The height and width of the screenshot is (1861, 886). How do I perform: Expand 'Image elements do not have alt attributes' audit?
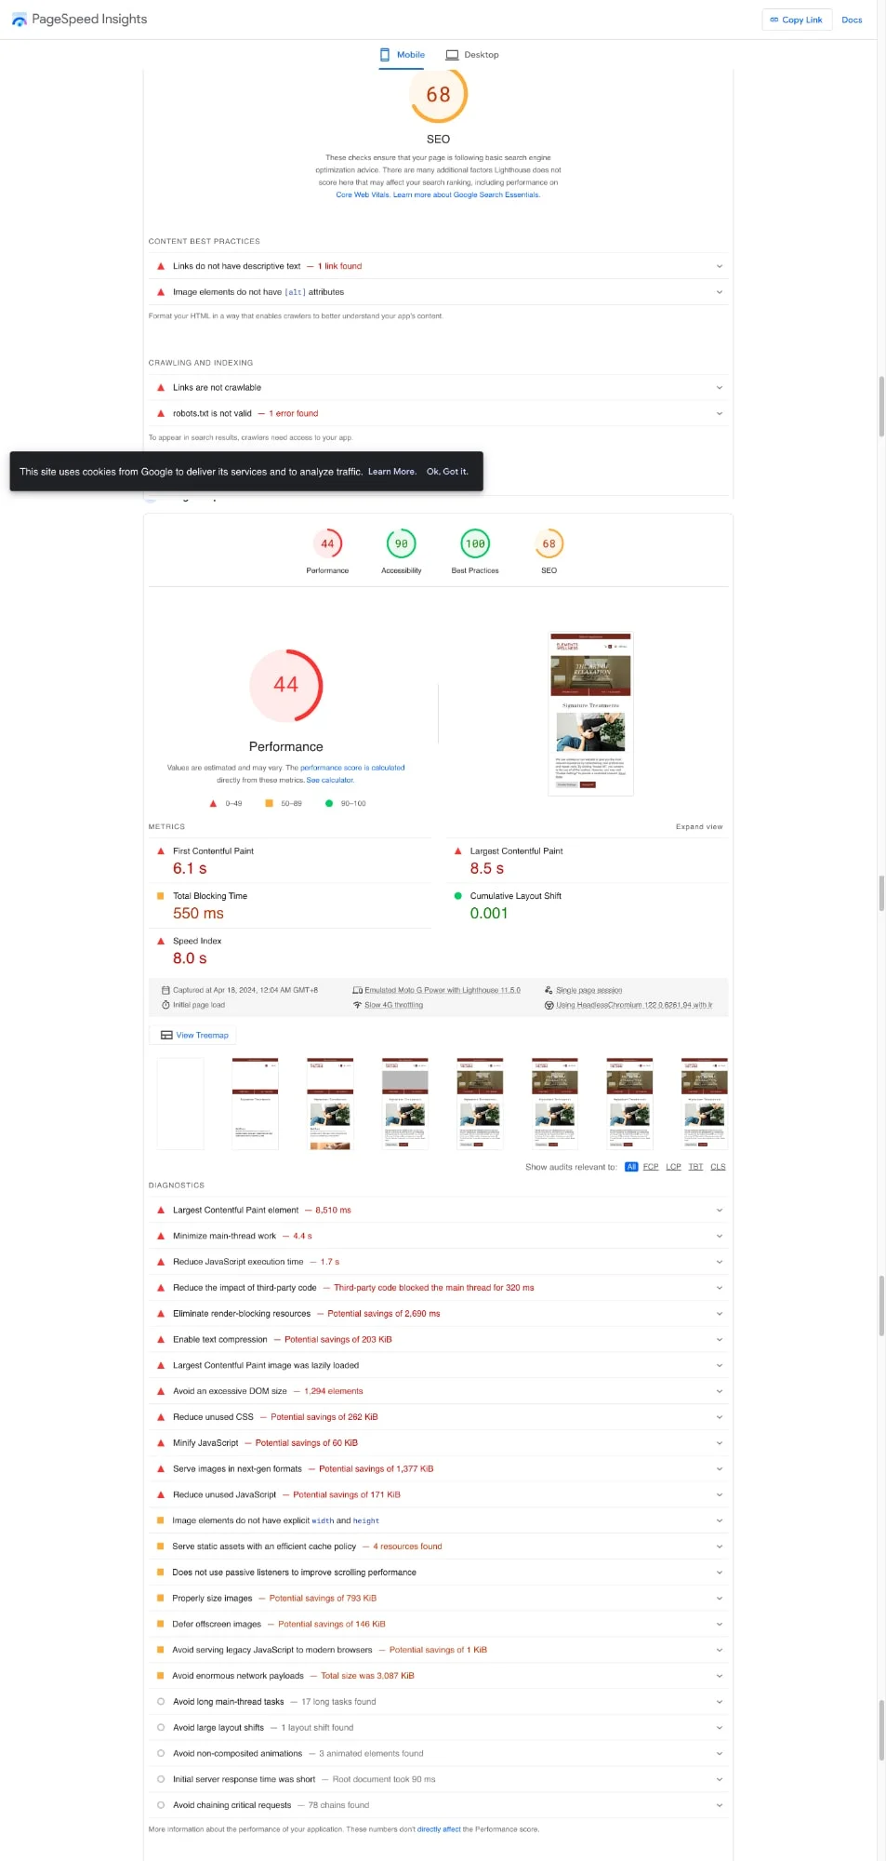438,292
